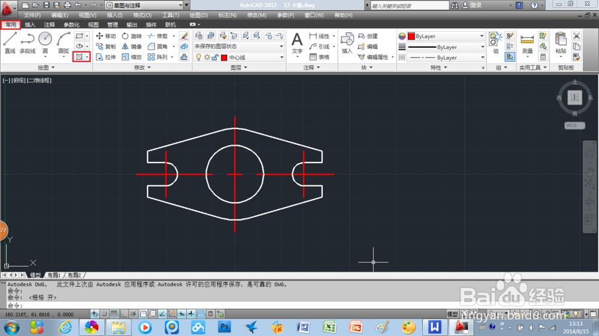
Task: Open the Layer Properties manager icon
Action: pos(199,35)
